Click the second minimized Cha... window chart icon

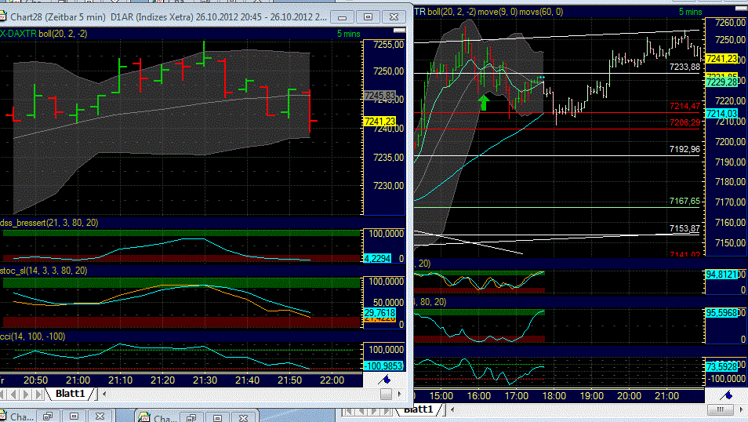coord(144,418)
